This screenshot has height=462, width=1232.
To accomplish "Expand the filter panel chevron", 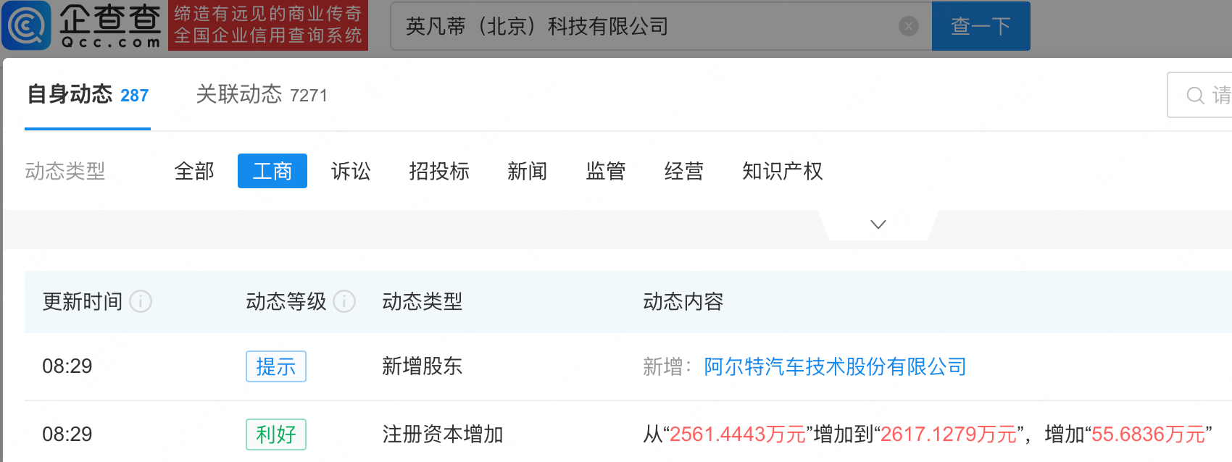I will 878,224.
